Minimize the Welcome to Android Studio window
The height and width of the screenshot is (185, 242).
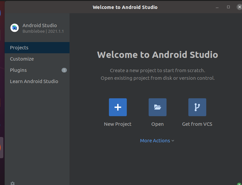[x=217, y=7]
